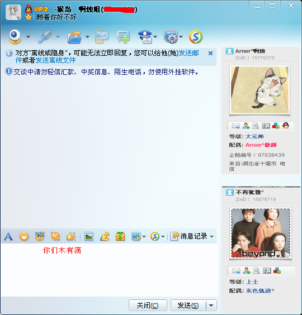Screen dimensions: 302x315
Task: Click the penguin icon under cat picture
Action: coord(286,126)
